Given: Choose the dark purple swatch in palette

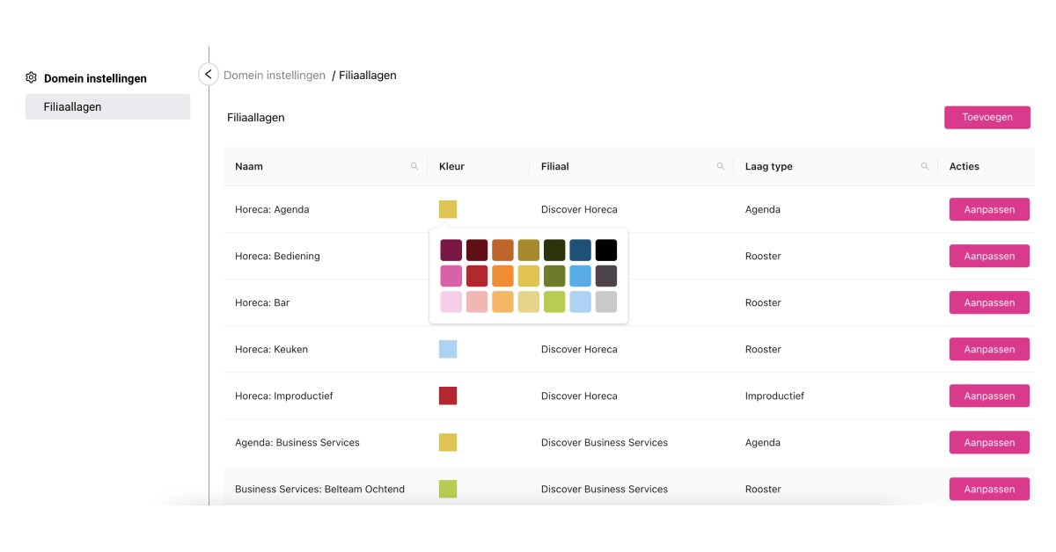Looking at the screenshot, I should (451, 250).
